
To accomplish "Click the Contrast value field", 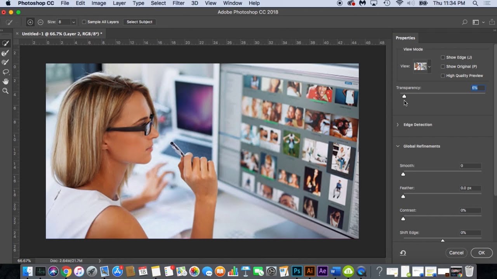I will coord(470,210).
